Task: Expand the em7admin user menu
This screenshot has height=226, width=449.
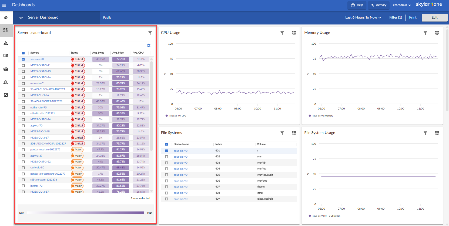Action: (402, 5)
